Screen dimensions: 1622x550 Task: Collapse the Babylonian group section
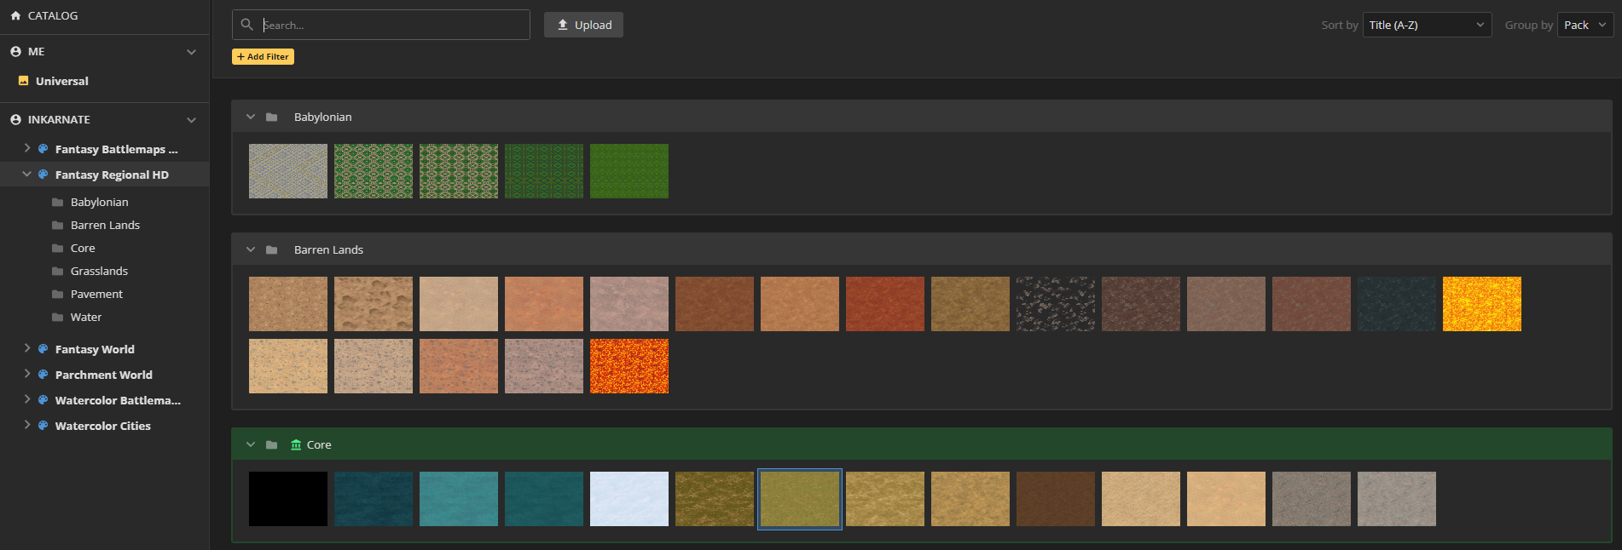pos(251,117)
